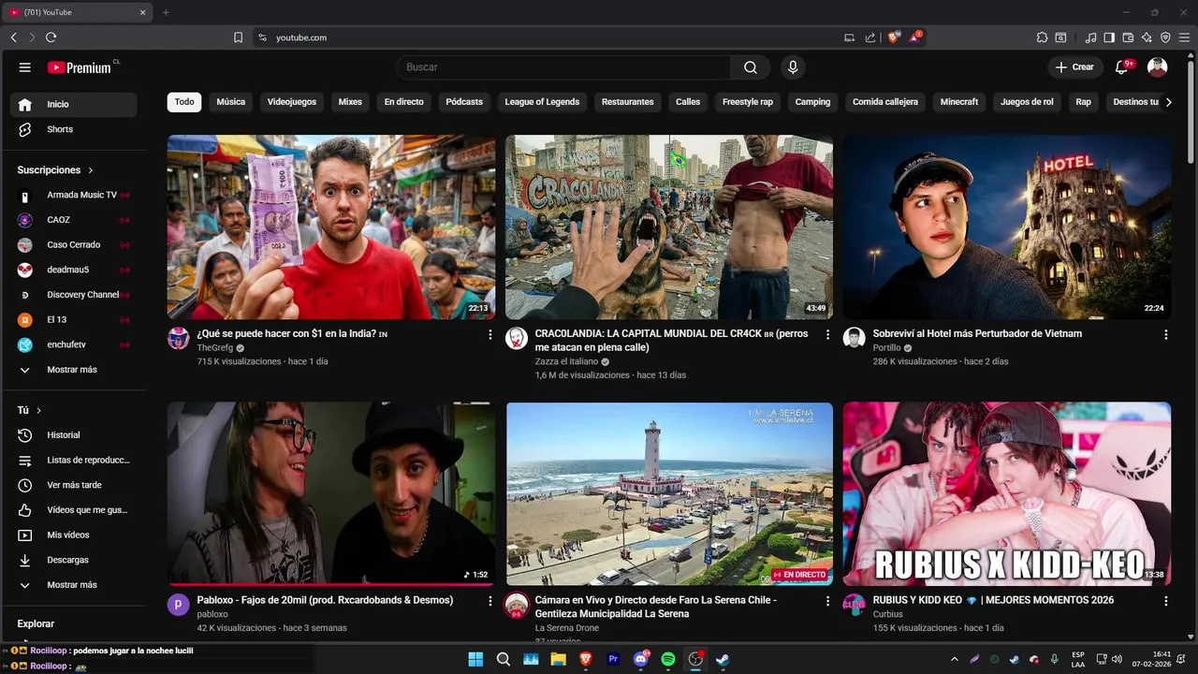This screenshot has width=1198, height=674.
Task: Select the Videojuegos filter chip
Action: 292,102
